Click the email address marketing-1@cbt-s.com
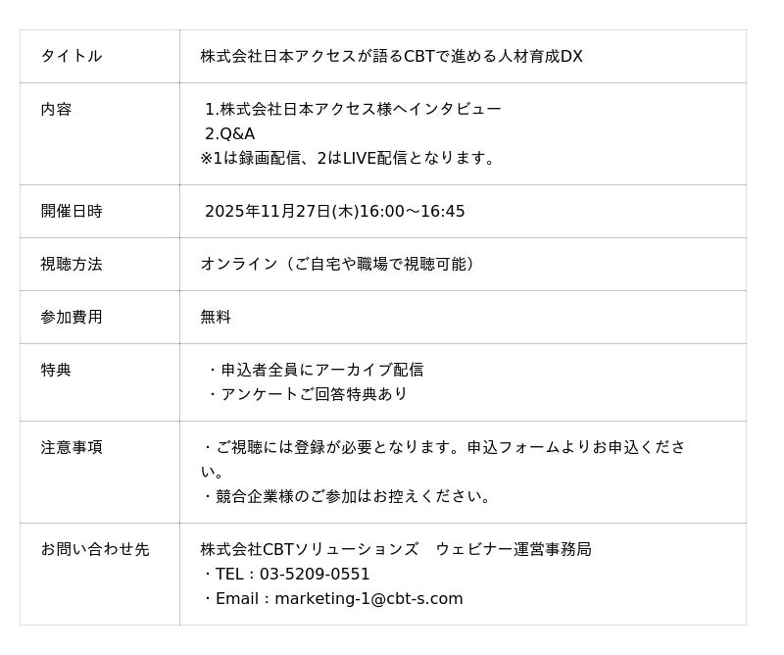784x655 pixels. point(368,598)
